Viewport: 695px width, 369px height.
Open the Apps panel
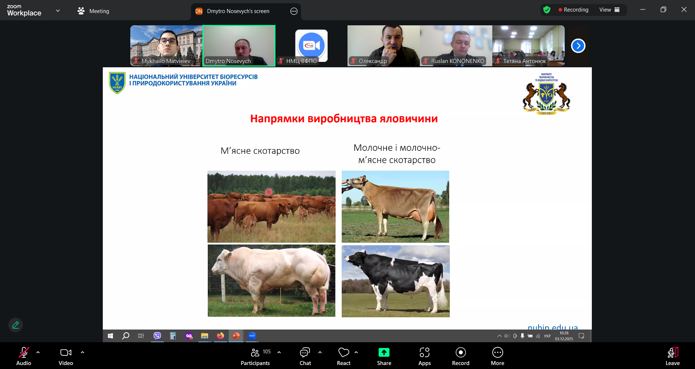pyautogui.click(x=425, y=356)
